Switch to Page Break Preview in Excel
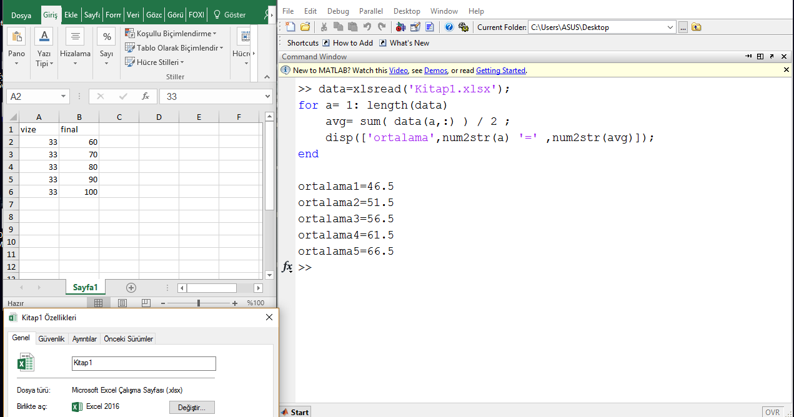The height and width of the screenshot is (417, 794). coord(146,303)
